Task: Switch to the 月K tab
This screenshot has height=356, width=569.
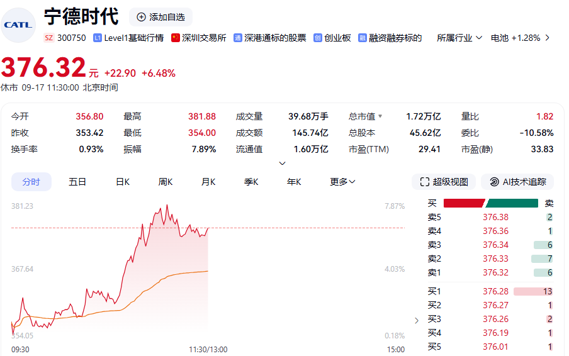Action: (x=208, y=182)
